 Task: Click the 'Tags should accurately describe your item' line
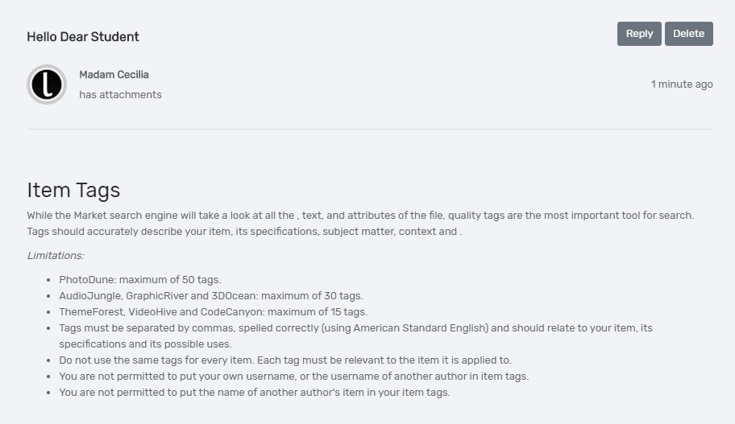[244, 232]
